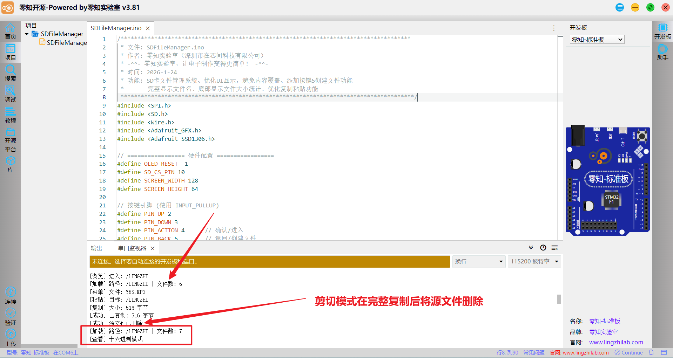The height and width of the screenshot is (358, 673).
Task: Open the 开源平台 sidebar icon
Action: point(10,140)
